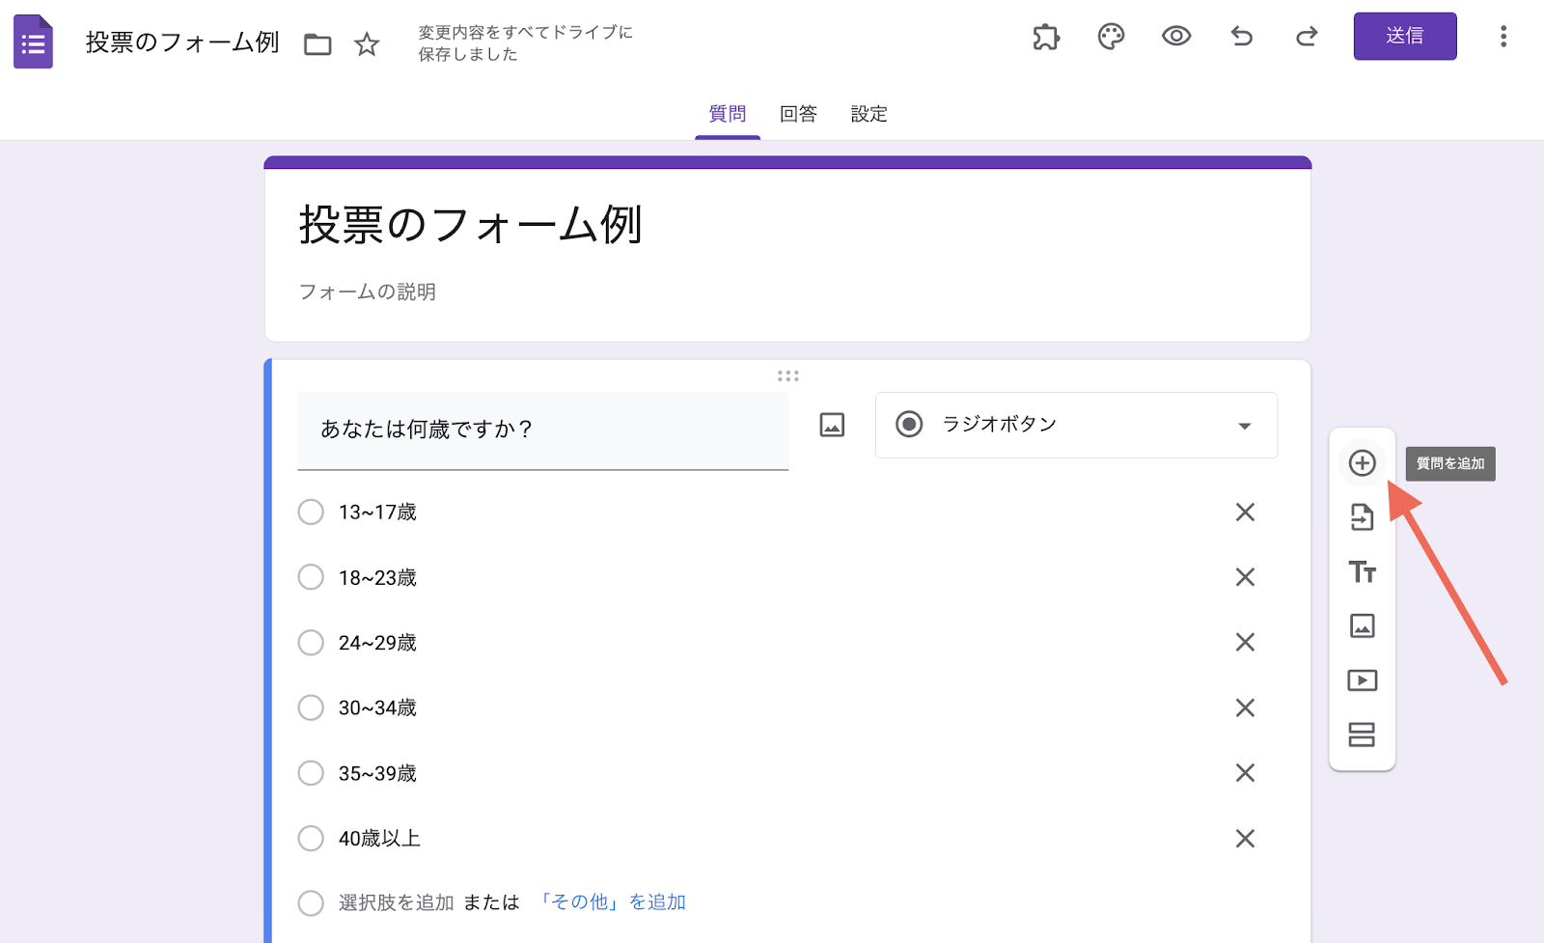Select the 40歳以上 radio option
Screen dimensions: 1544x943
pyautogui.click(x=311, y=839)
